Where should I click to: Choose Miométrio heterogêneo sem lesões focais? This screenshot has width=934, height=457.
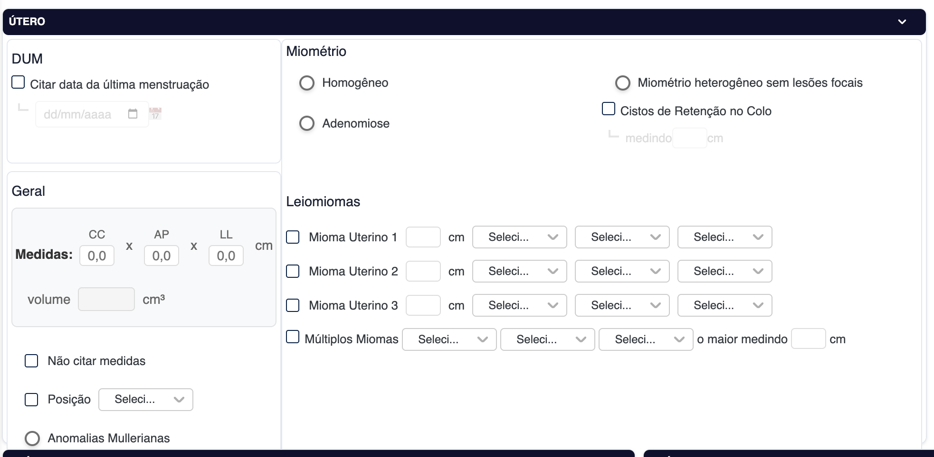(x=622, y=83)
